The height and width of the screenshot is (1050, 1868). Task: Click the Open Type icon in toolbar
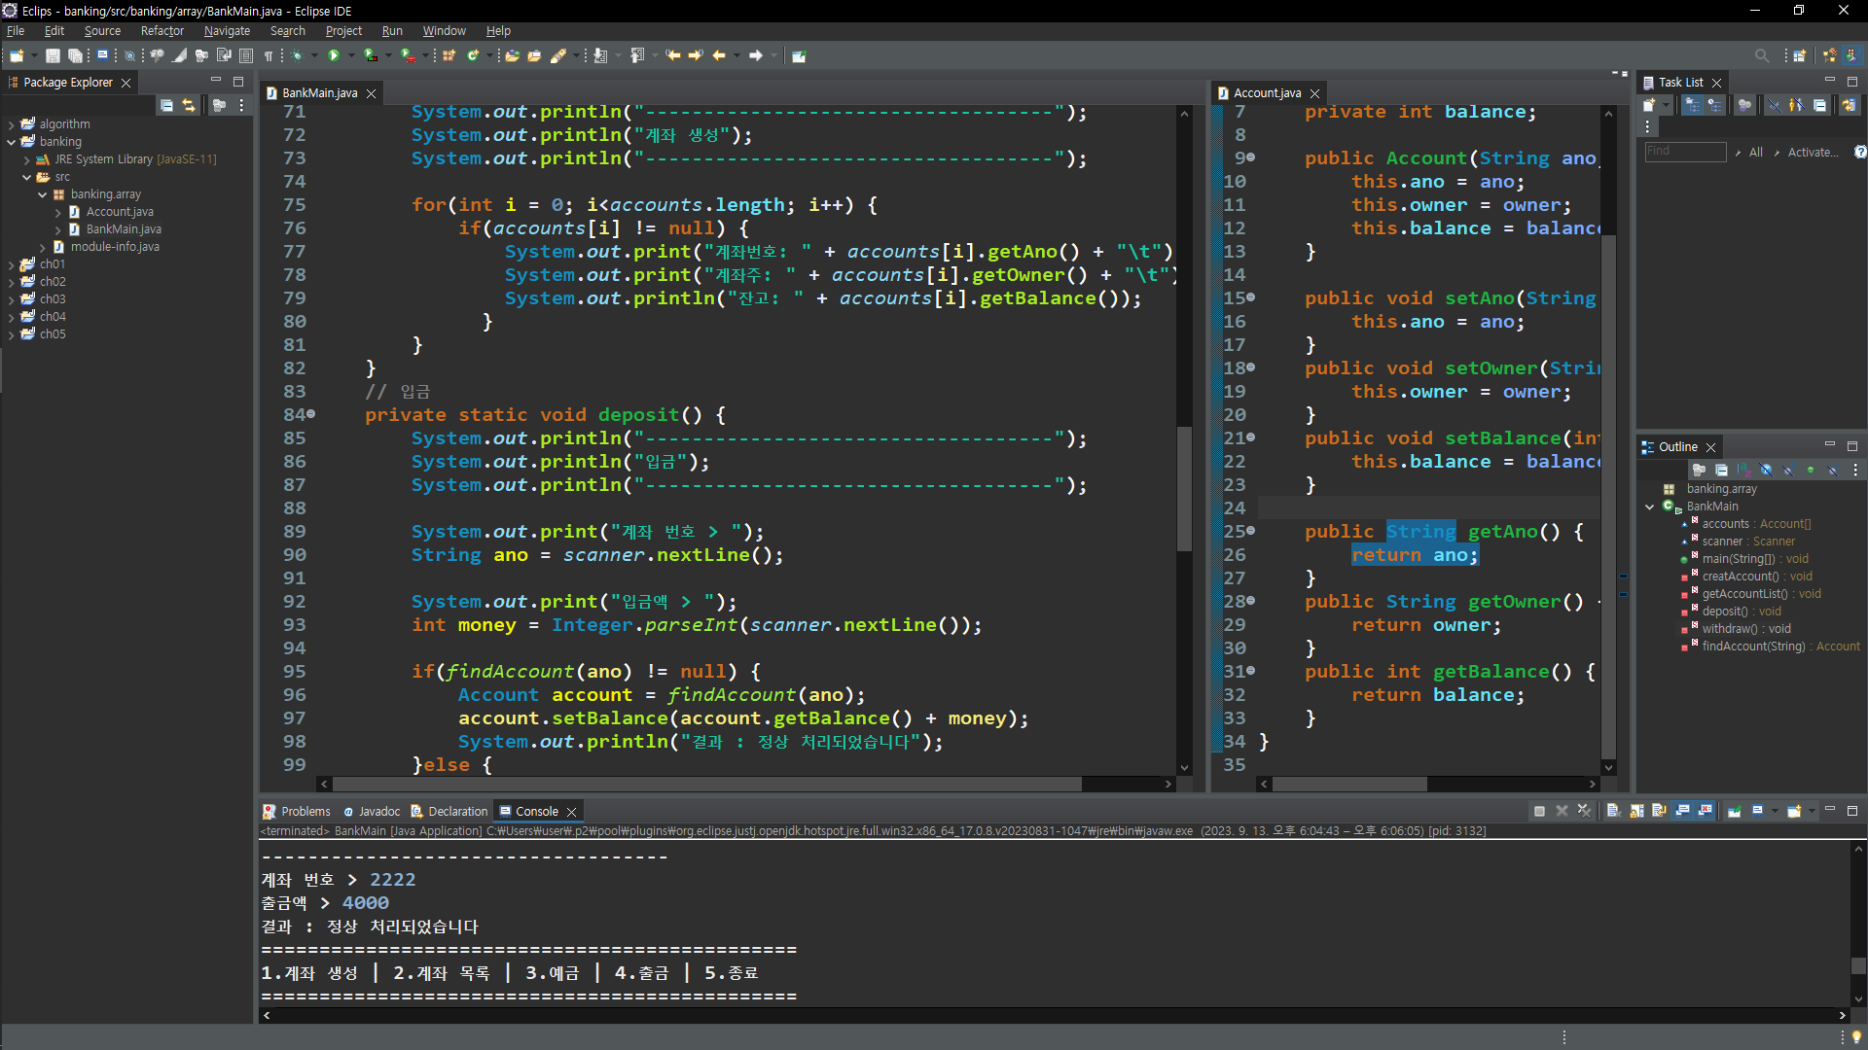[512, 55]
